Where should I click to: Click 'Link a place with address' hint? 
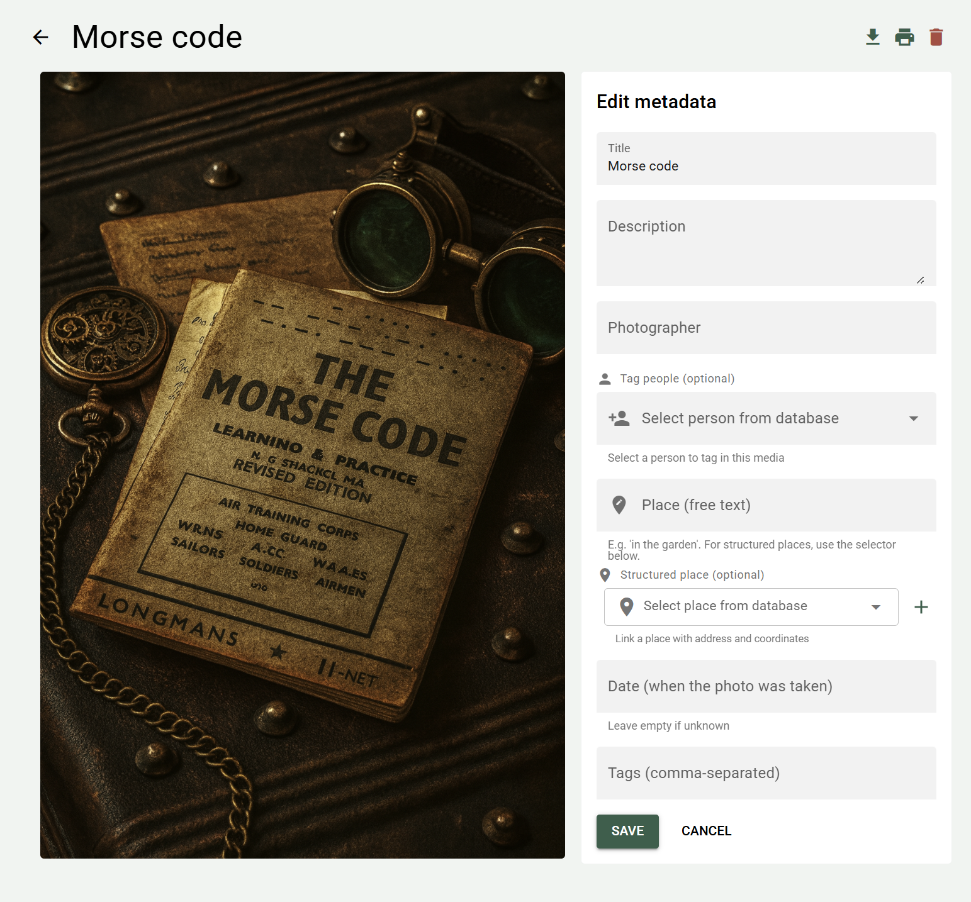point(712,639)
